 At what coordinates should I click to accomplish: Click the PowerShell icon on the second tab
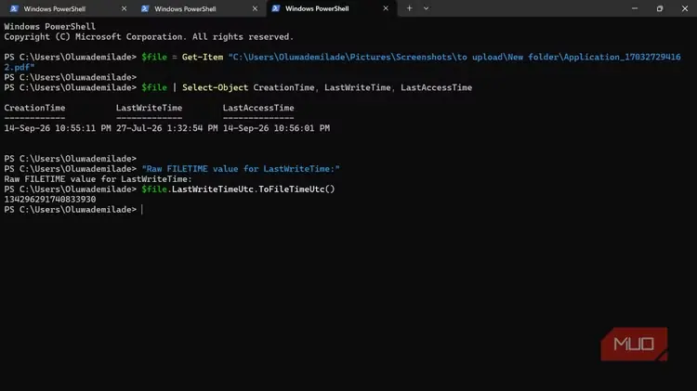point(145,8)
